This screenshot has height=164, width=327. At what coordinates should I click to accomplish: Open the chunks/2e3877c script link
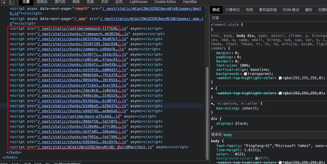[82, 54]
